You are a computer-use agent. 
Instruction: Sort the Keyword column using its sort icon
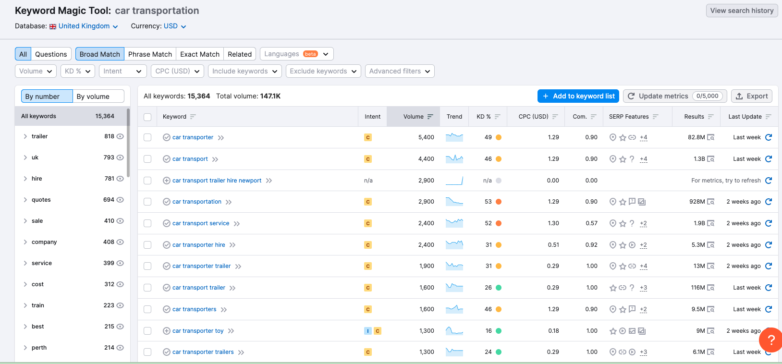[x=193, y=117]
